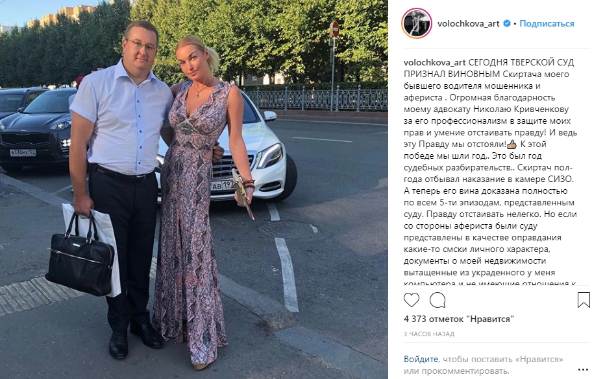Save post with bookmark icon
592x379 pixels.
pyautogui.click(x=584, y=300)
